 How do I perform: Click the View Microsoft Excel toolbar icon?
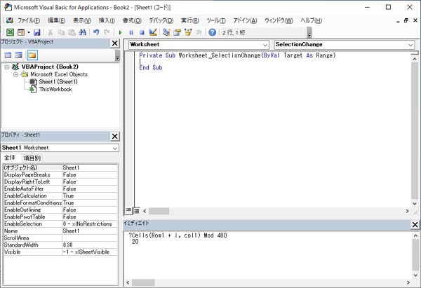click(x=10, y=32)
